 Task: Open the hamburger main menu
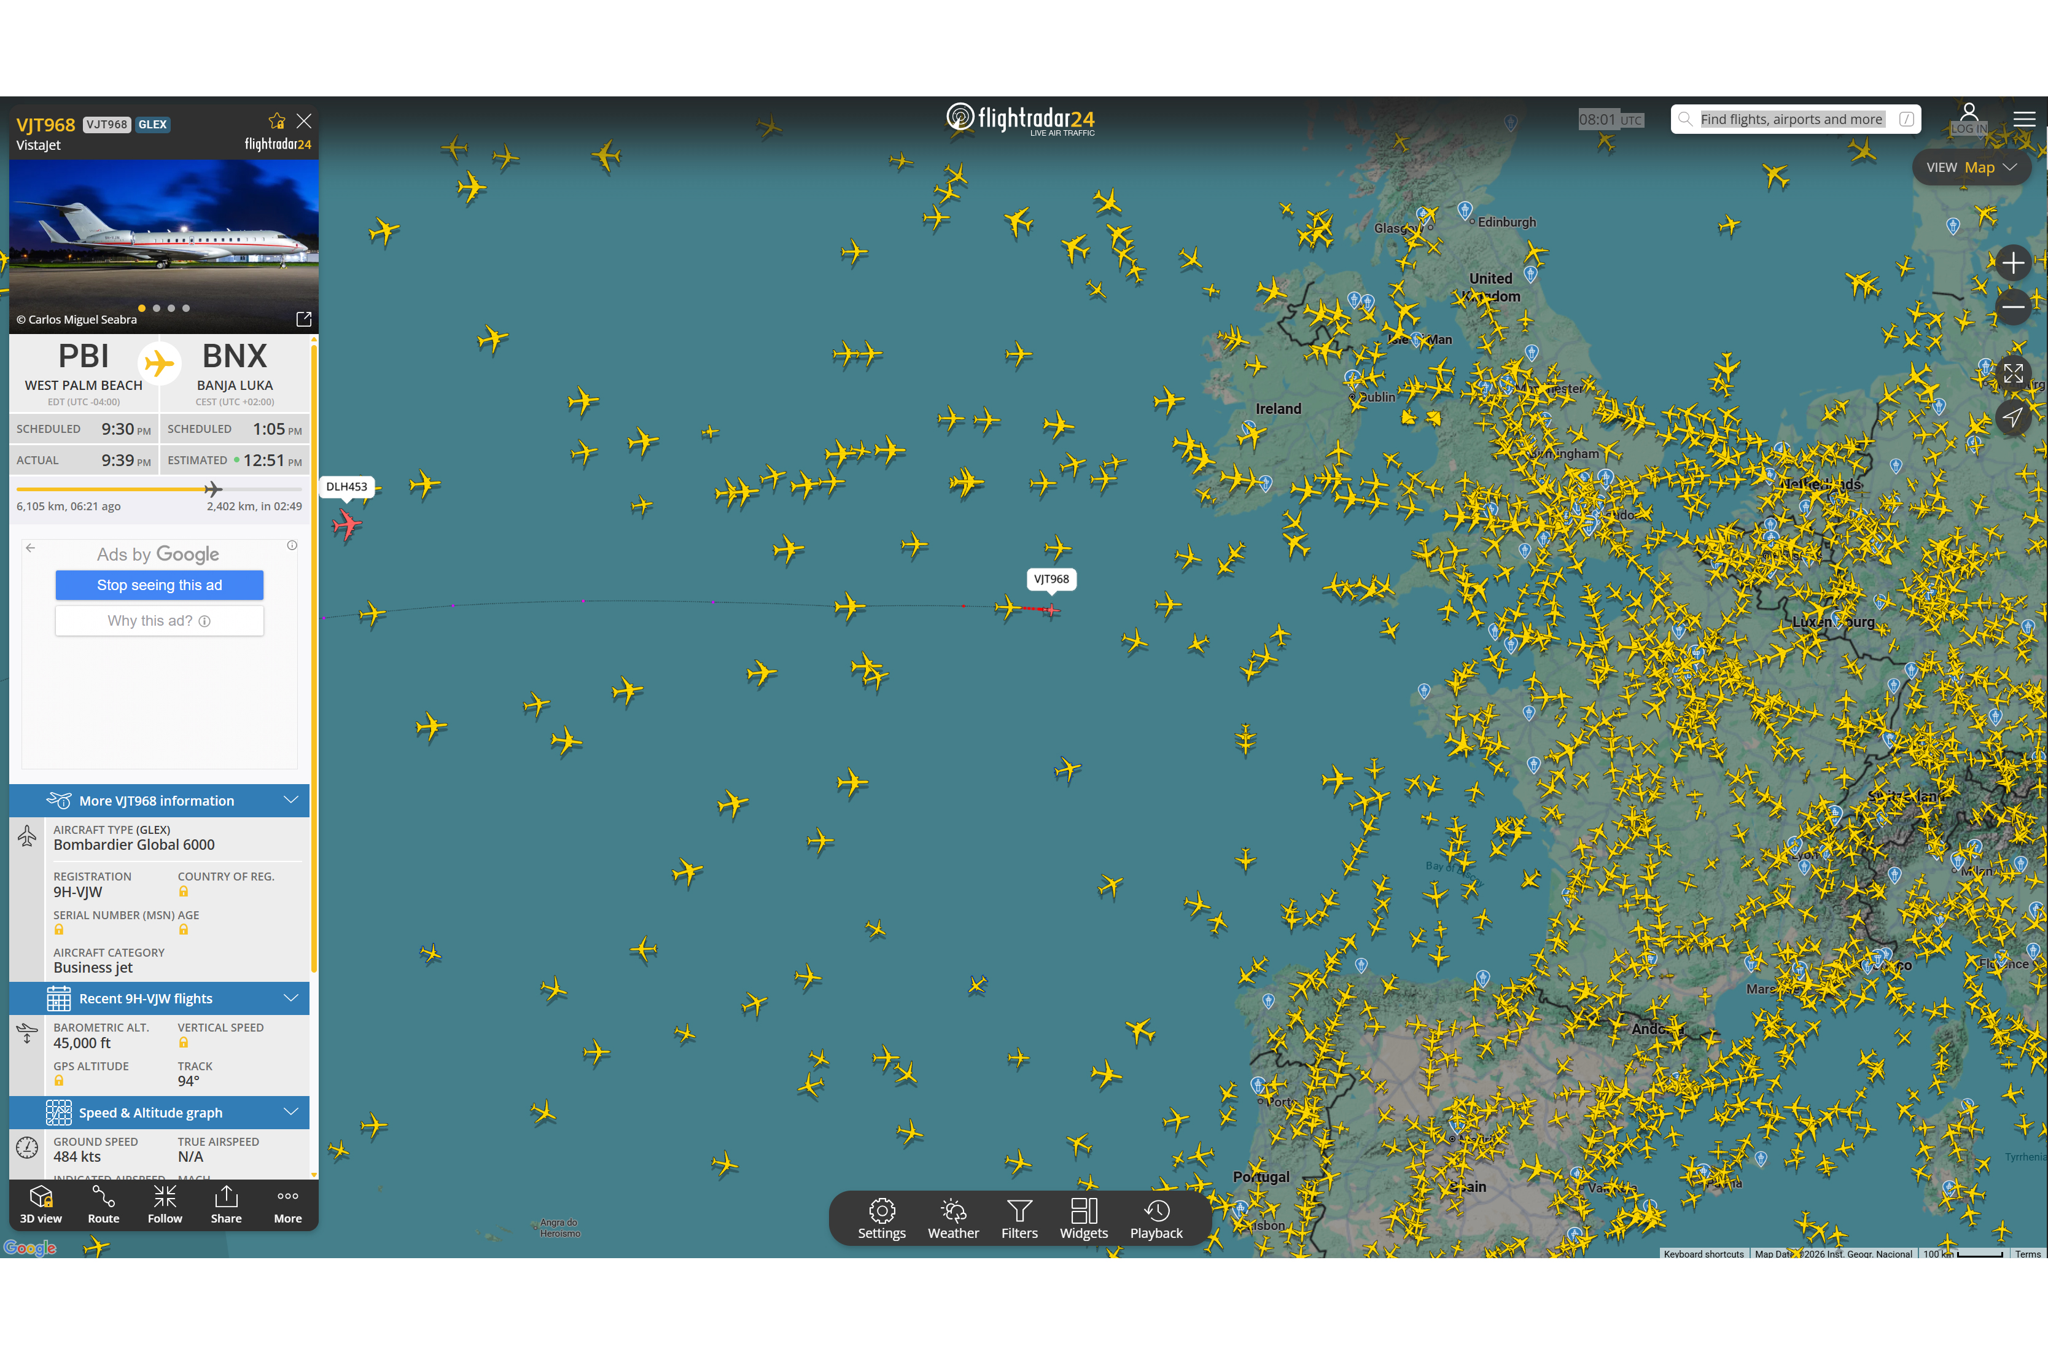coord(2023,119)
